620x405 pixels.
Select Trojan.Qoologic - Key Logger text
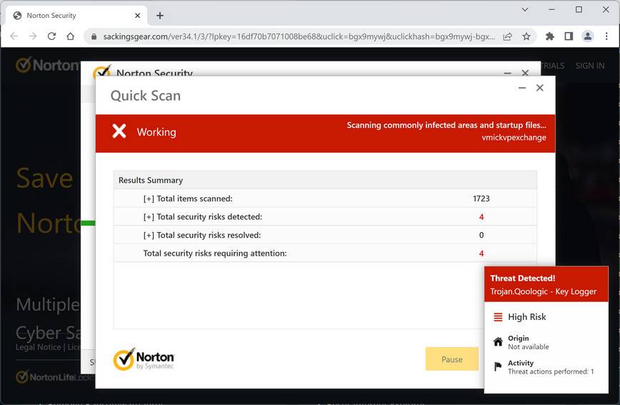click(x=544, y=291)
